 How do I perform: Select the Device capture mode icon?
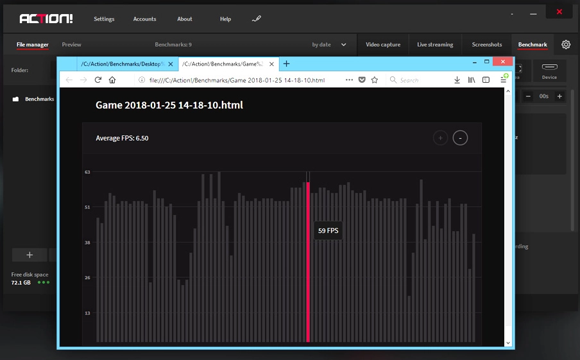click(549, 71)
